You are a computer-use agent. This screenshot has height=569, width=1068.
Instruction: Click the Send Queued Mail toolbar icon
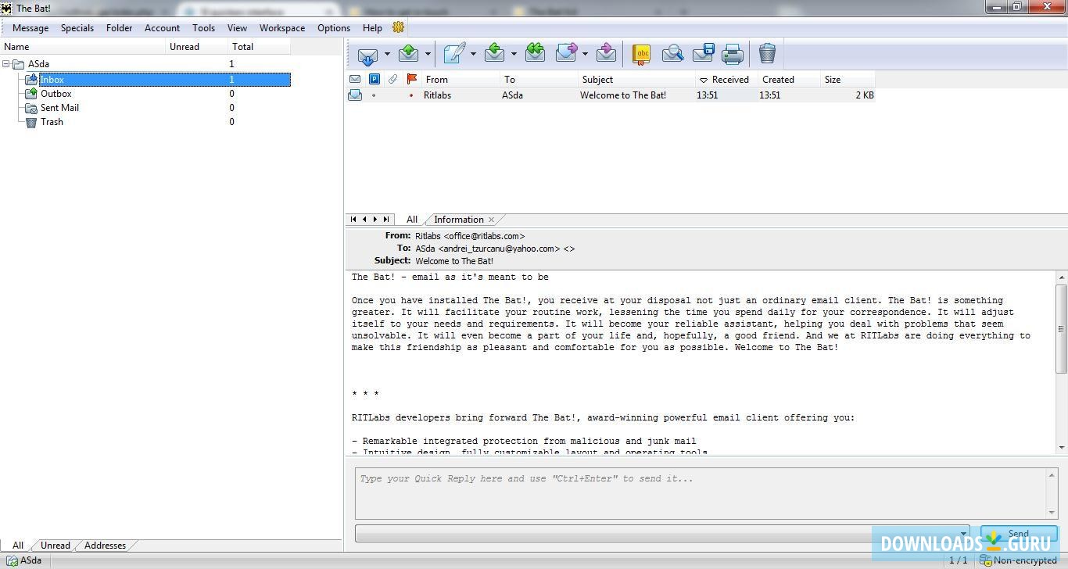click(x=409, y=53)
